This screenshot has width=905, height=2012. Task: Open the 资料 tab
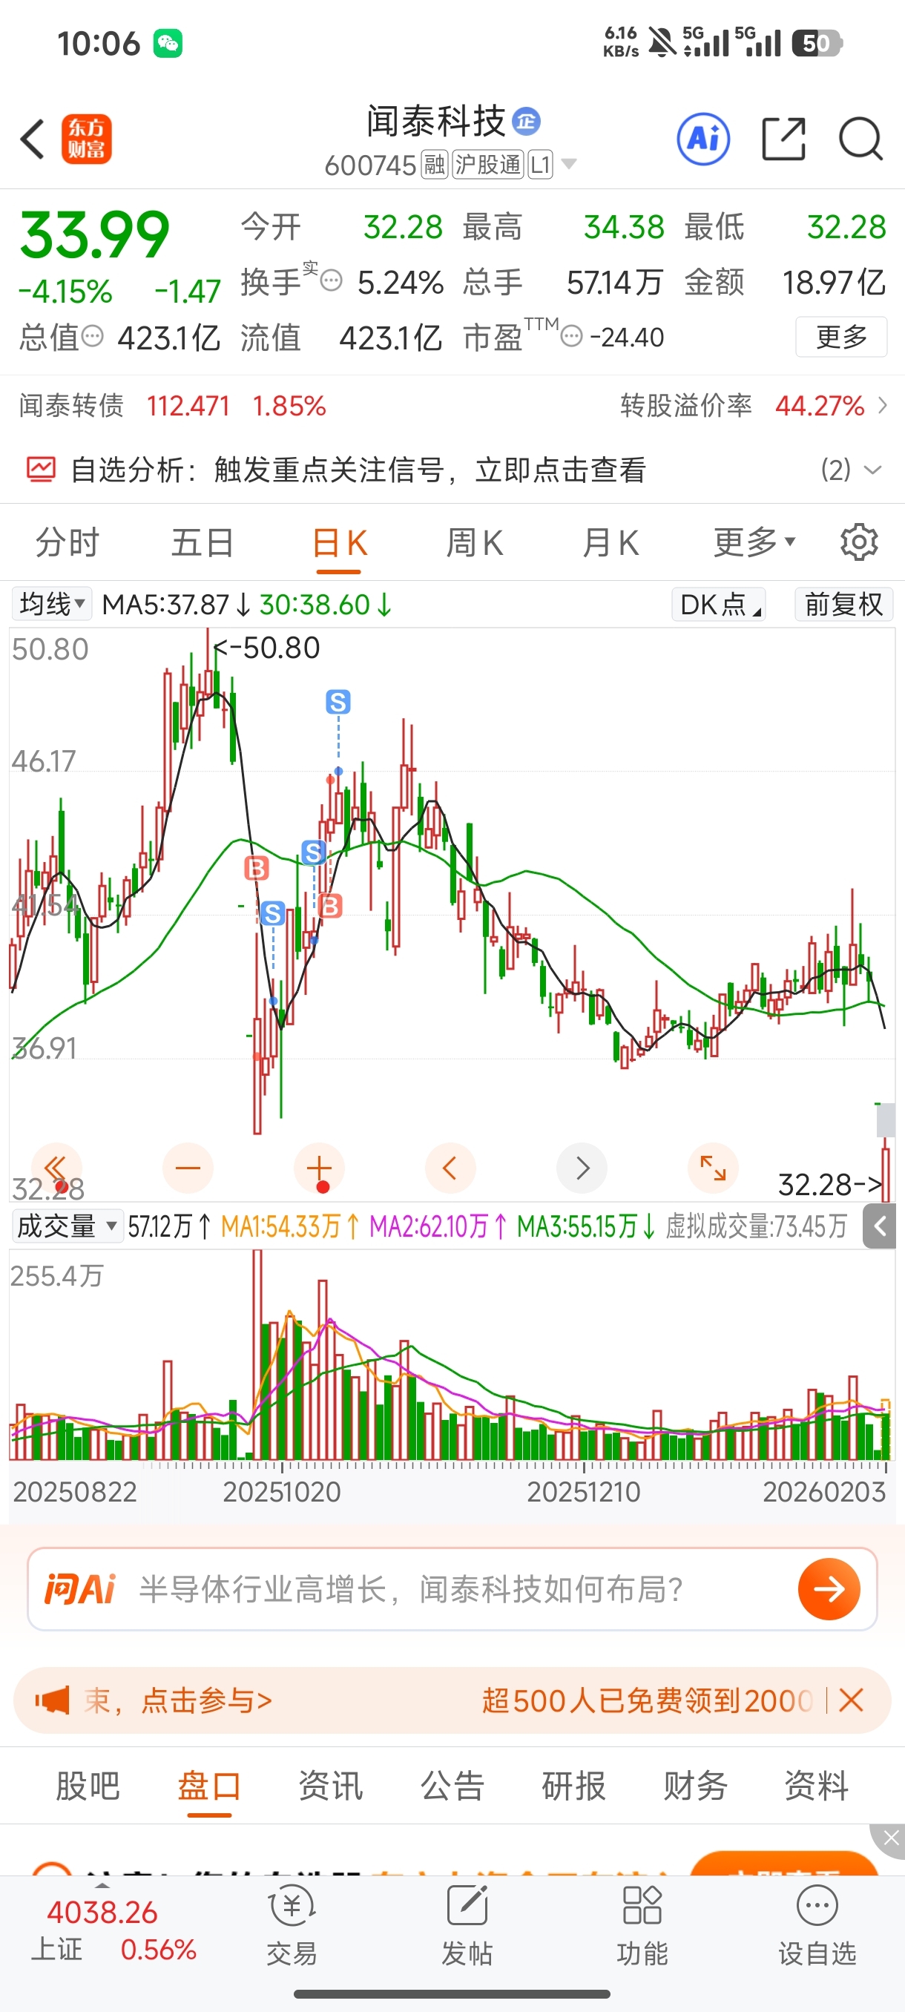point(817,1786)
